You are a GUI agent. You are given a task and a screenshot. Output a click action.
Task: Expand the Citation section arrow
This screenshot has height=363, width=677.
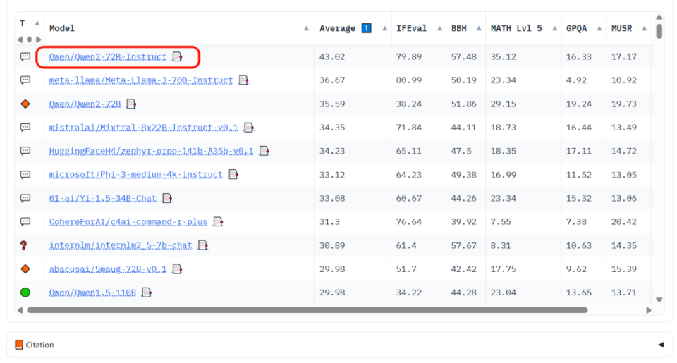(x=661, y=345)
